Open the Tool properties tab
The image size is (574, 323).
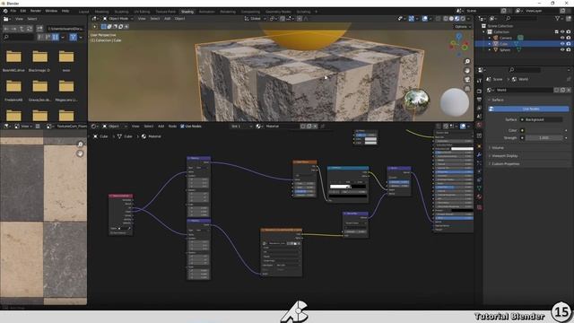pos(480,81)
